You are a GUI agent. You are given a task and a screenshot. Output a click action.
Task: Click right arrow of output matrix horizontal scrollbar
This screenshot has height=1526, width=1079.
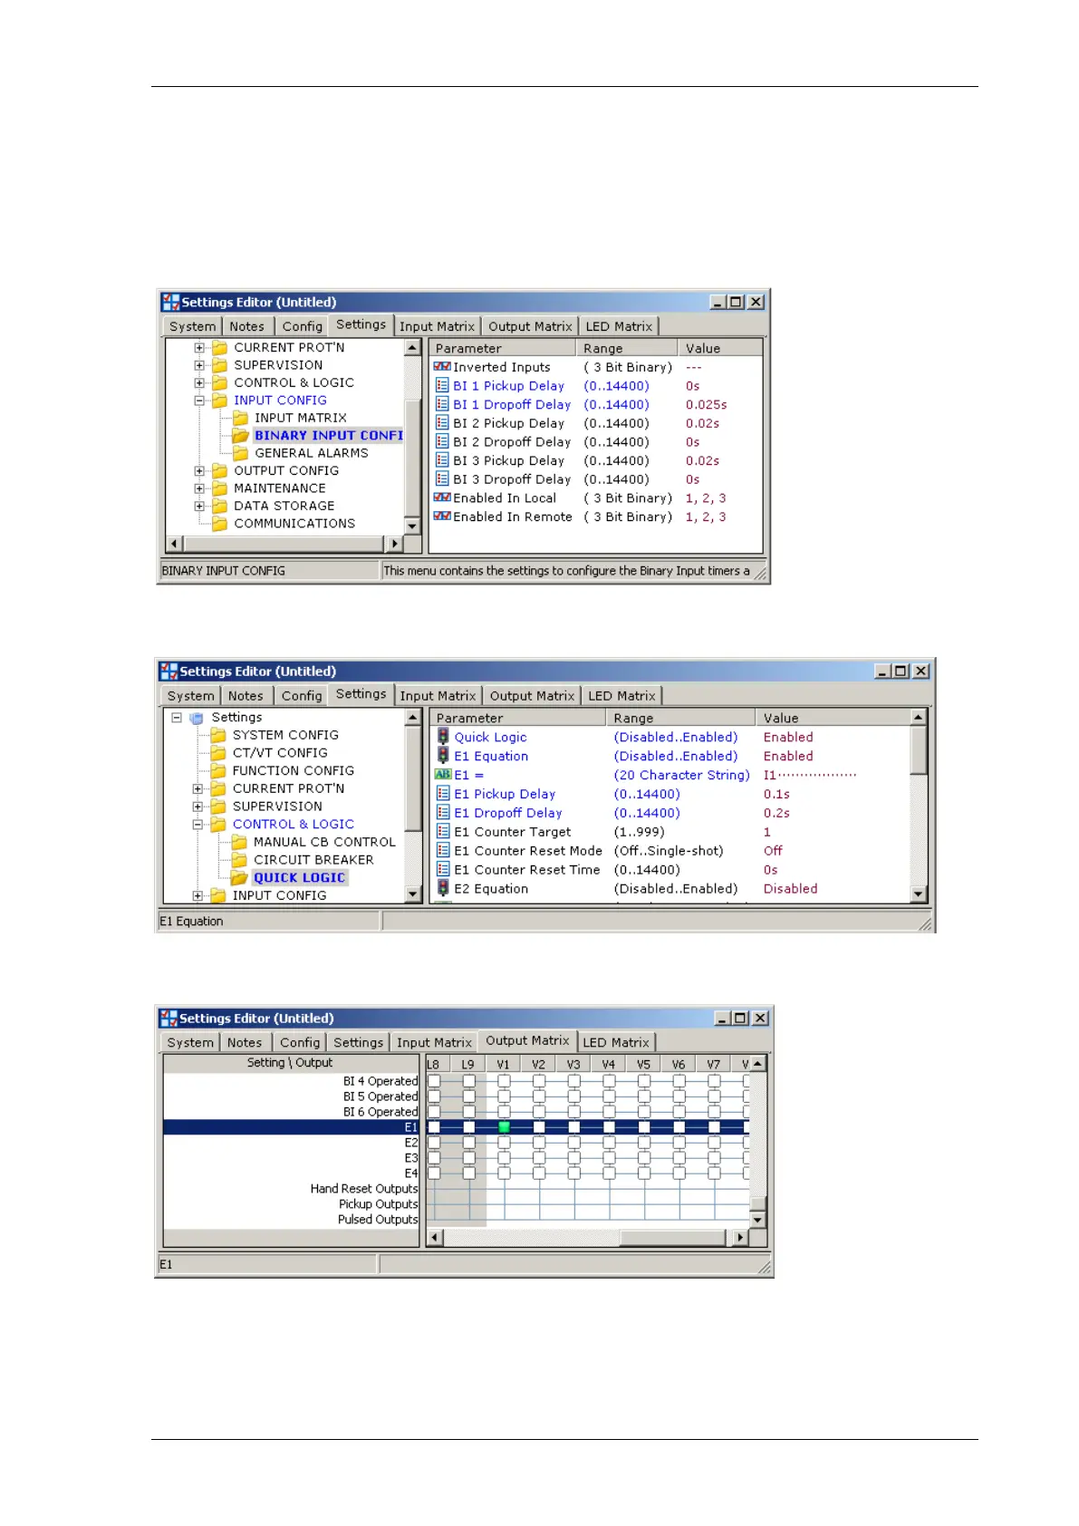click(741, 1238)
